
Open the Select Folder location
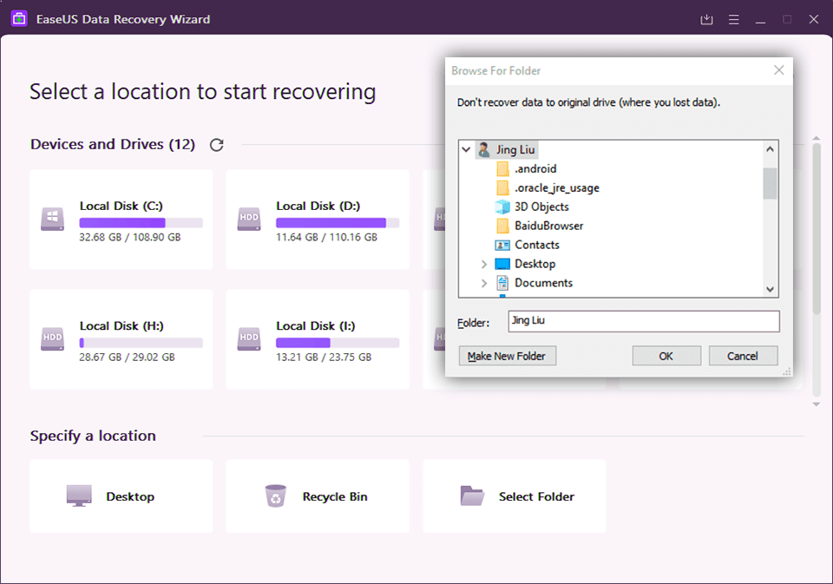pyautogui.click(x=515, y=496)
